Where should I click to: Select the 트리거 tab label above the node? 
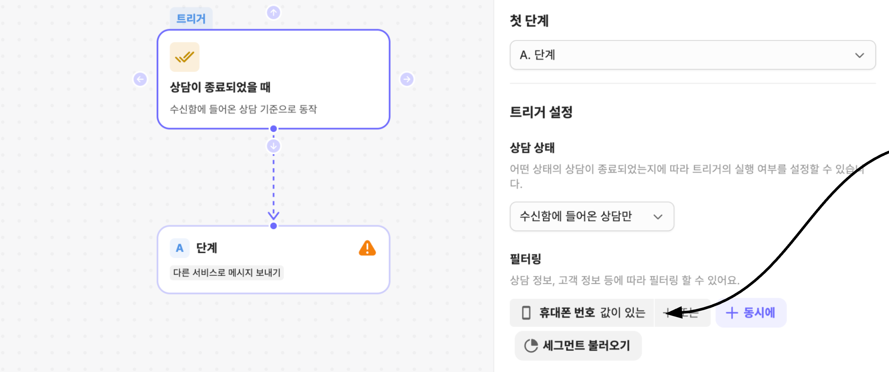coord(191,18)
